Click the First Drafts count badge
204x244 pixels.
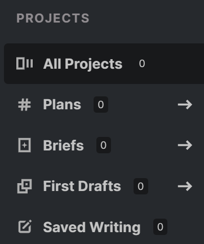point(141,186)
